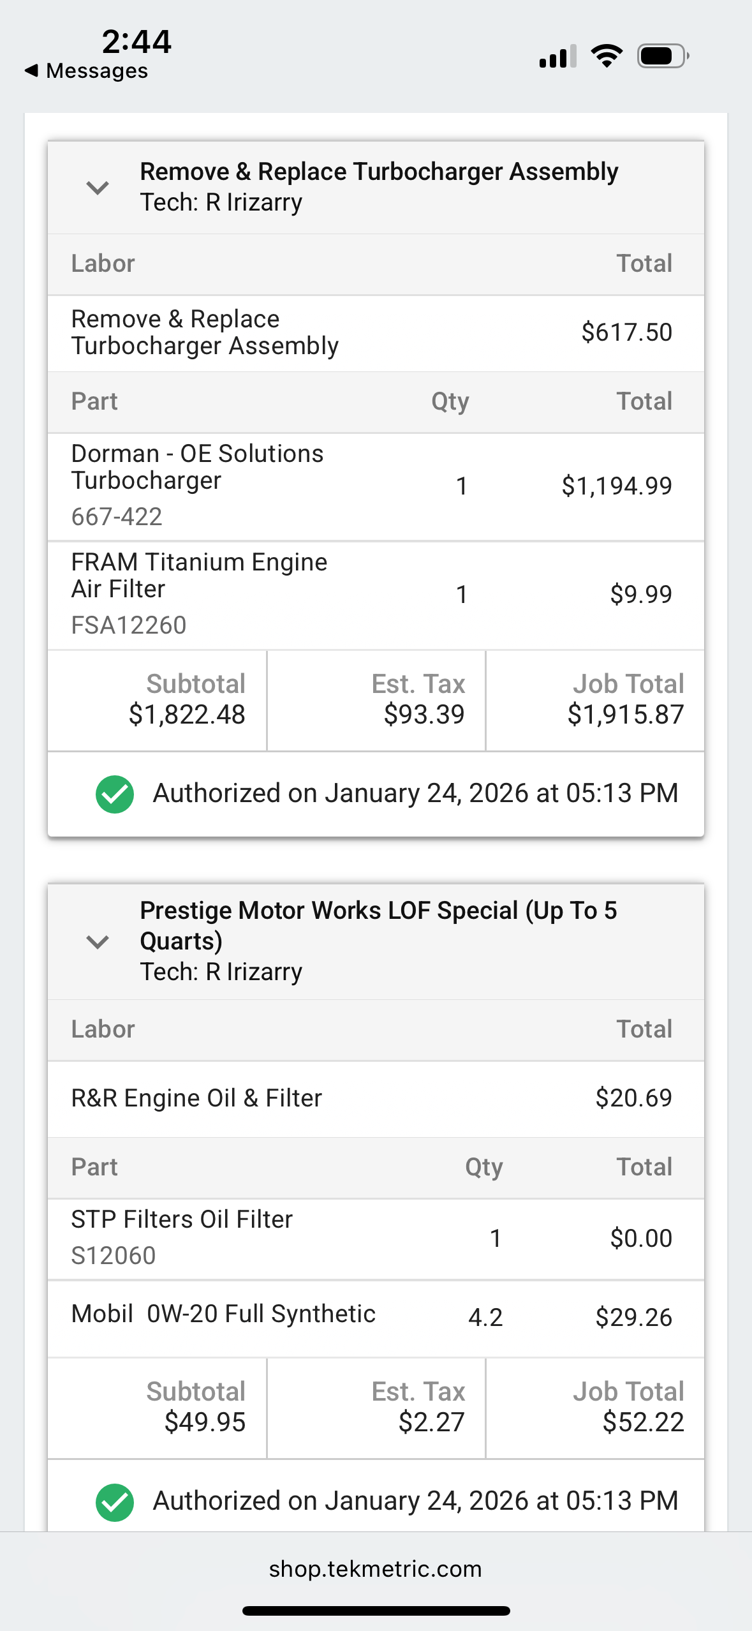Image resolution: width=752 pixels, height=1631 pixels.
Task: Tap the 2:44 clock in status bar
Action: click(x=136, y=41)
